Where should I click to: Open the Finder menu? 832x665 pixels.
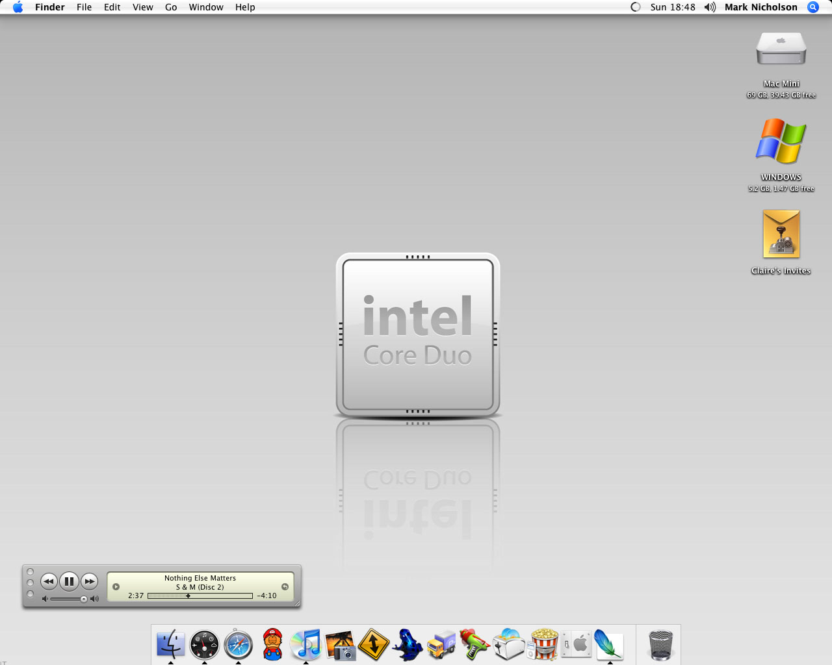click(50, 7)
